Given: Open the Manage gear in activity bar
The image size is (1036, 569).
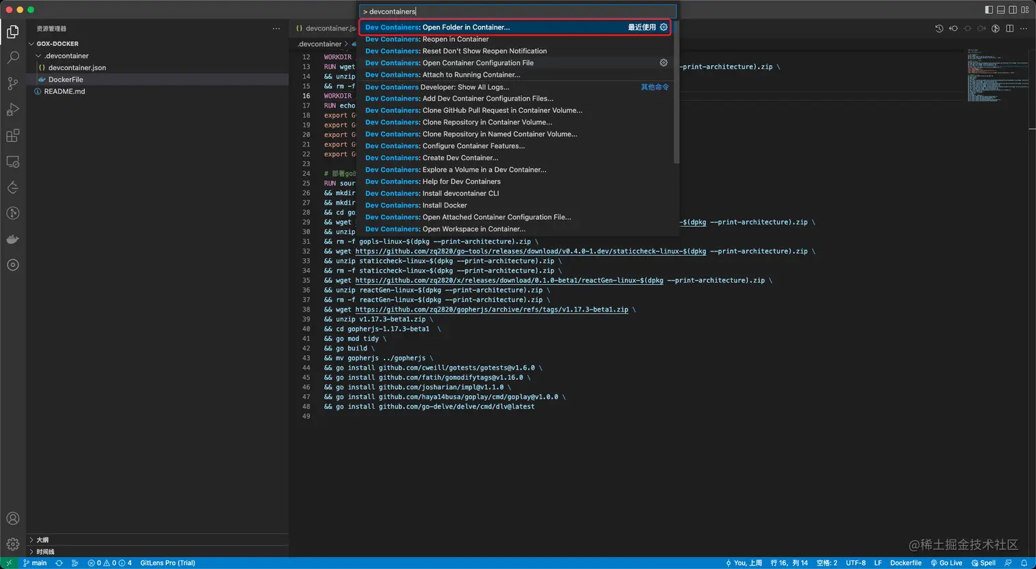Looking at the screenshot, I should pos(12,544).
